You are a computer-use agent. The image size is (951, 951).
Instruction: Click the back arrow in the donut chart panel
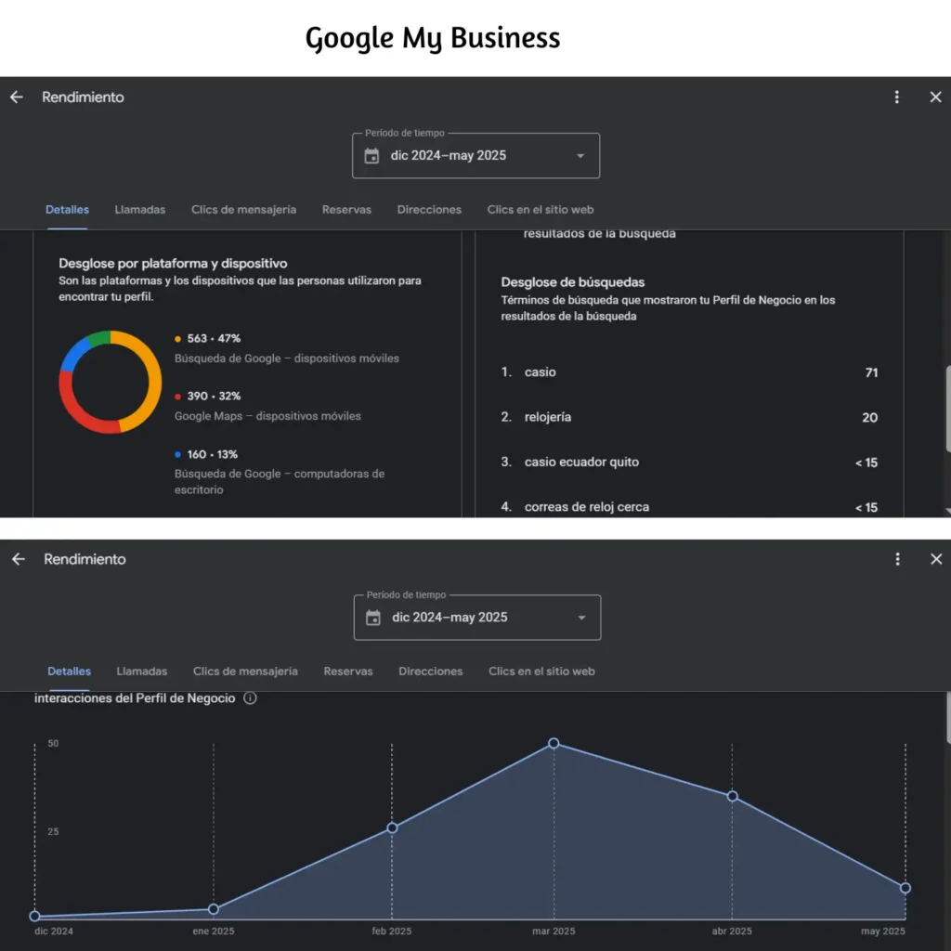(17, 97)
